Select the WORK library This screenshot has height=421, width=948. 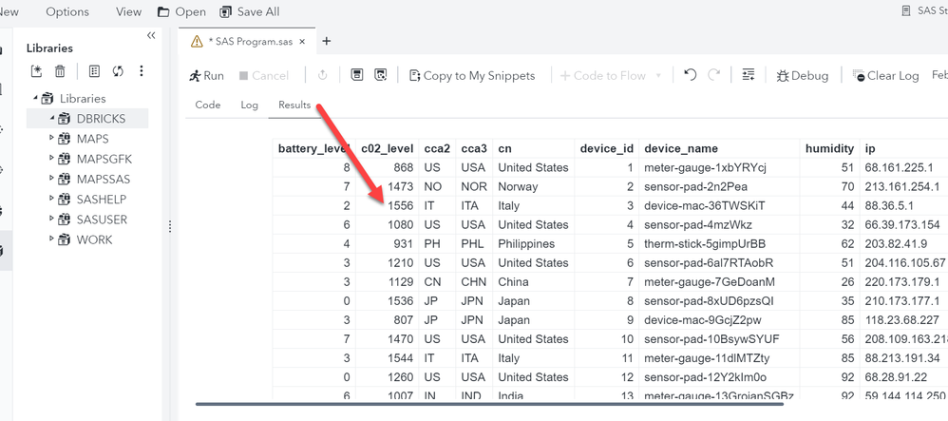(94, 239)
